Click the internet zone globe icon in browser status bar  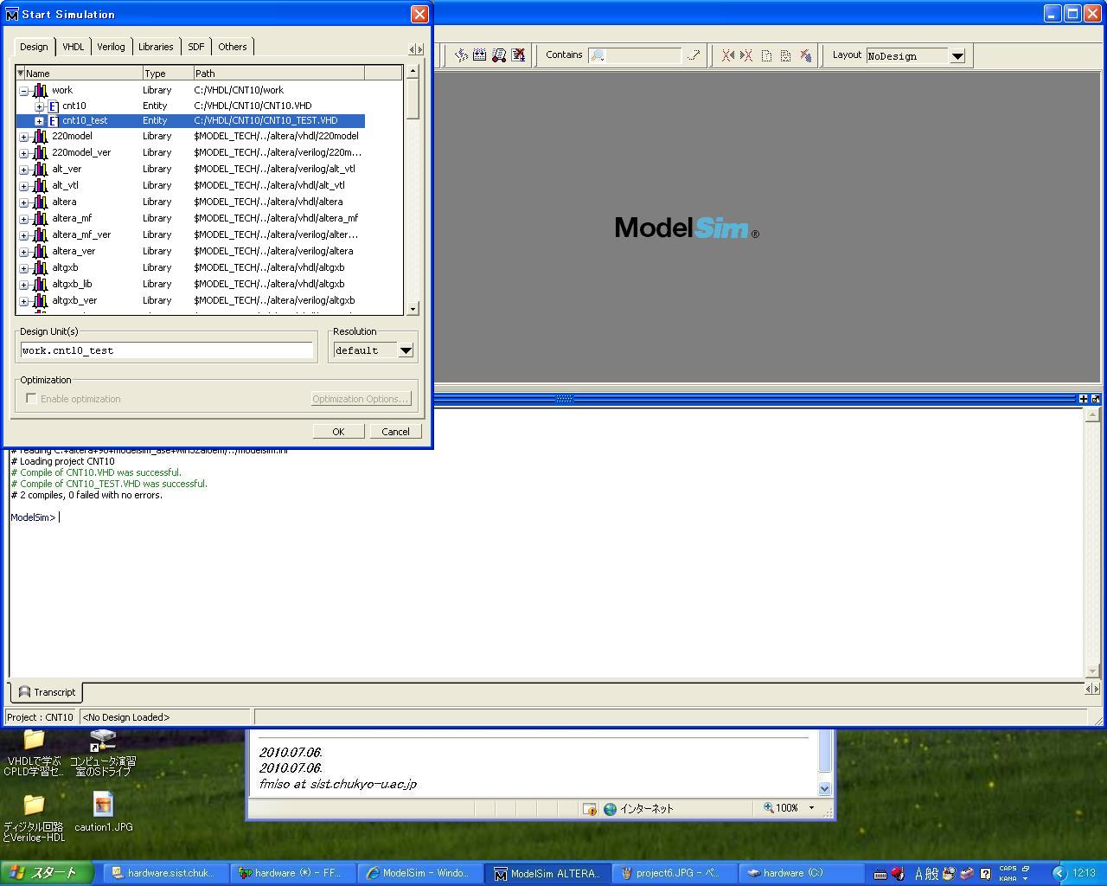610,809
